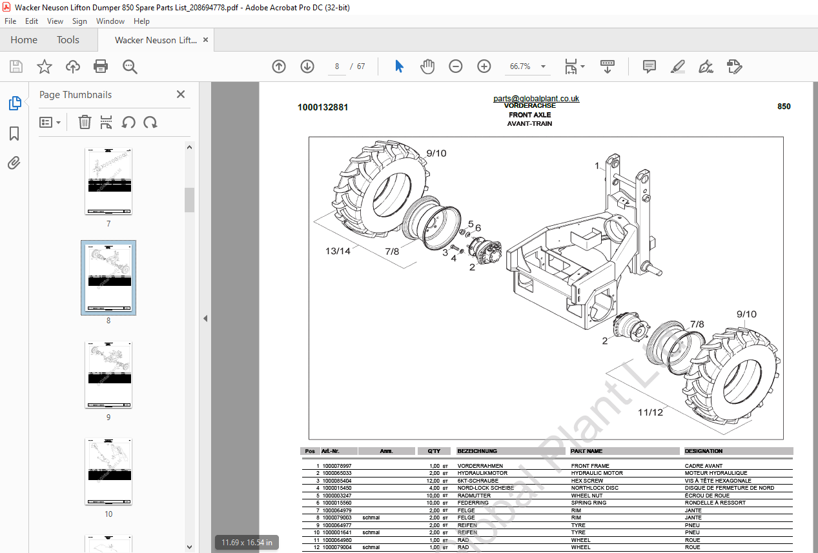This screenshot has width=818, height=553.
Task: Go to previous page arrow
Action: (279, 66)
